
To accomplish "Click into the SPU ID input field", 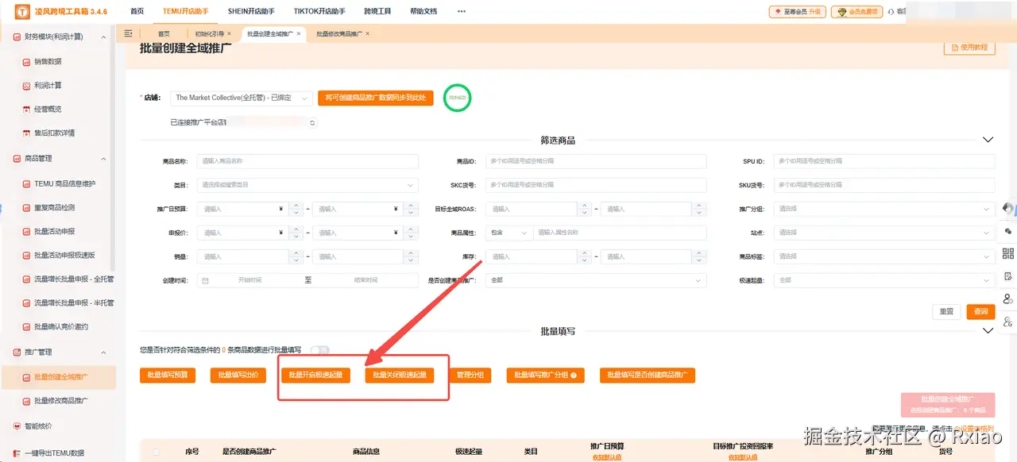I will pyautogui.click(x=884, y=161).
